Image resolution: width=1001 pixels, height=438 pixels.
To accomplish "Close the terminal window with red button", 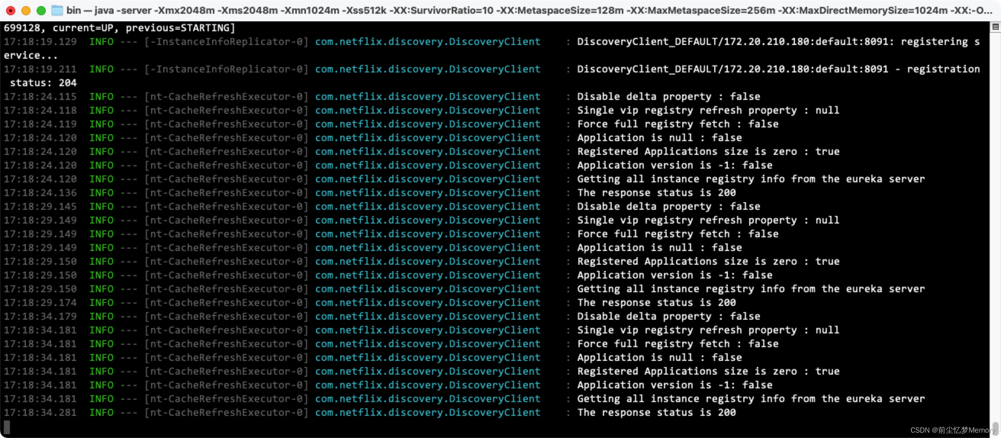I will 11,11.
